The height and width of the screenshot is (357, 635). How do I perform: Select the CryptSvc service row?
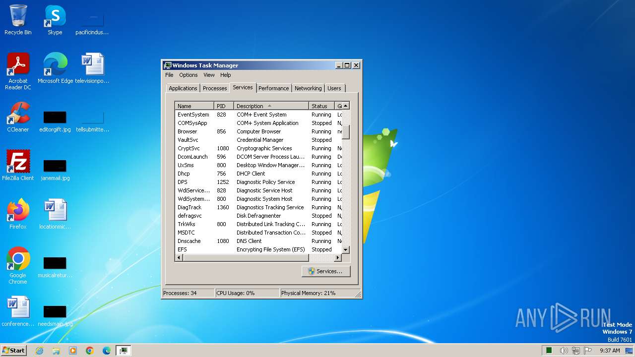[258, 148]
